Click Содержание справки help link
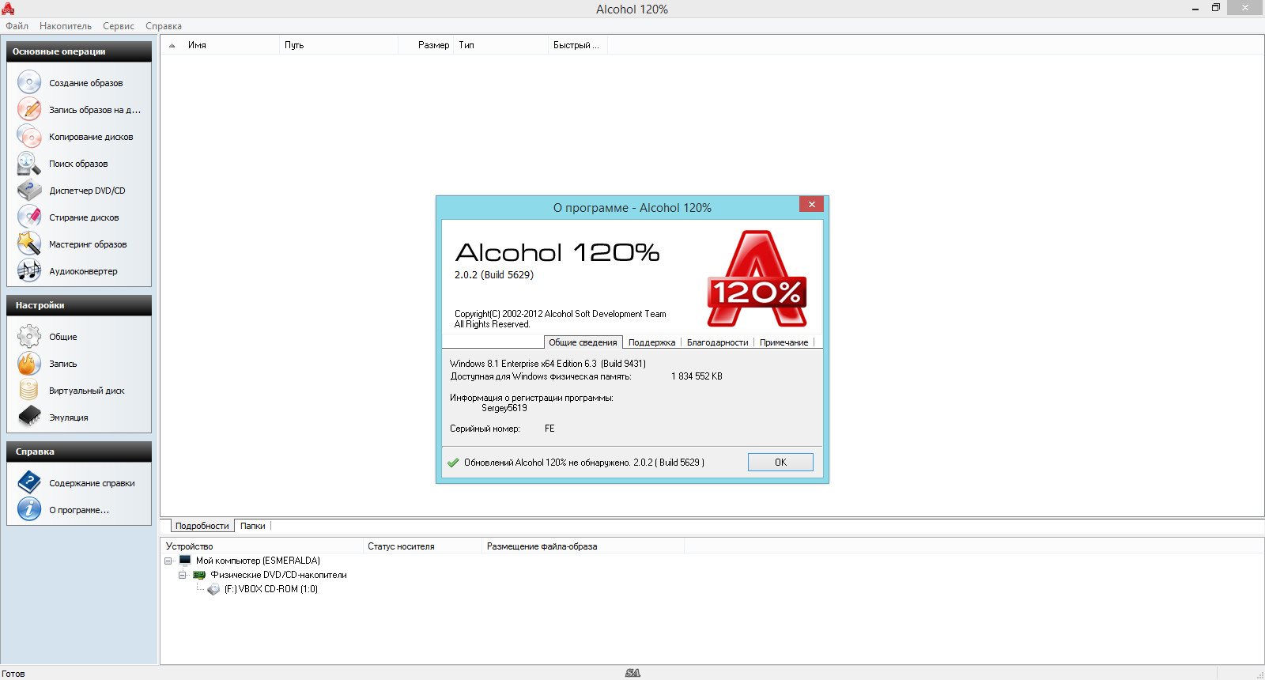1265x680 pixels. point(92,483)
